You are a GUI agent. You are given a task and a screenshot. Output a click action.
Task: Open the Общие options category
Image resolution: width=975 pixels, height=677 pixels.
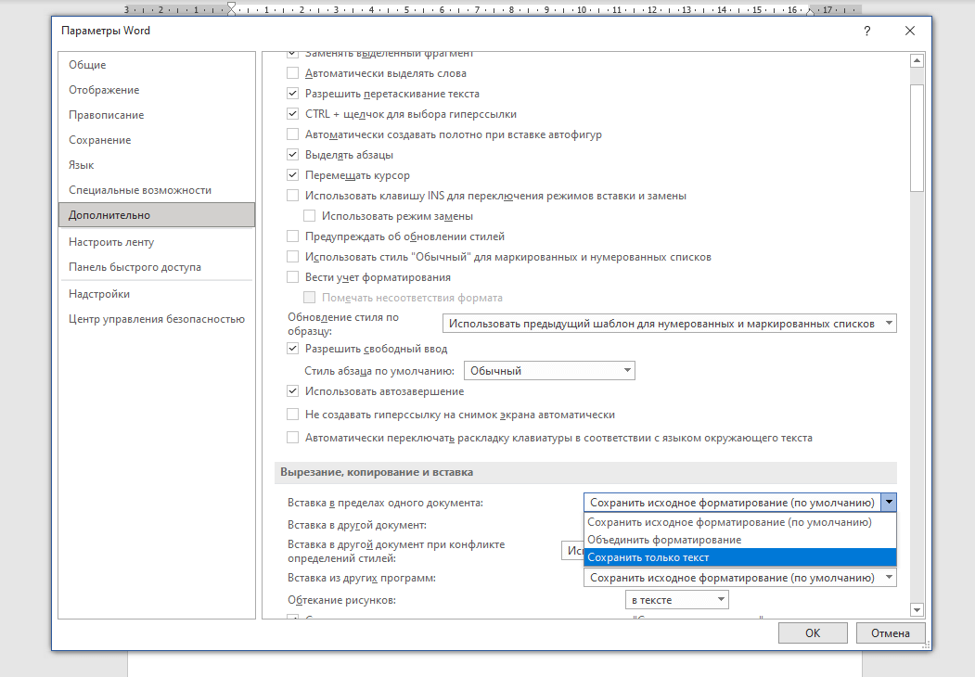[157, 65]
